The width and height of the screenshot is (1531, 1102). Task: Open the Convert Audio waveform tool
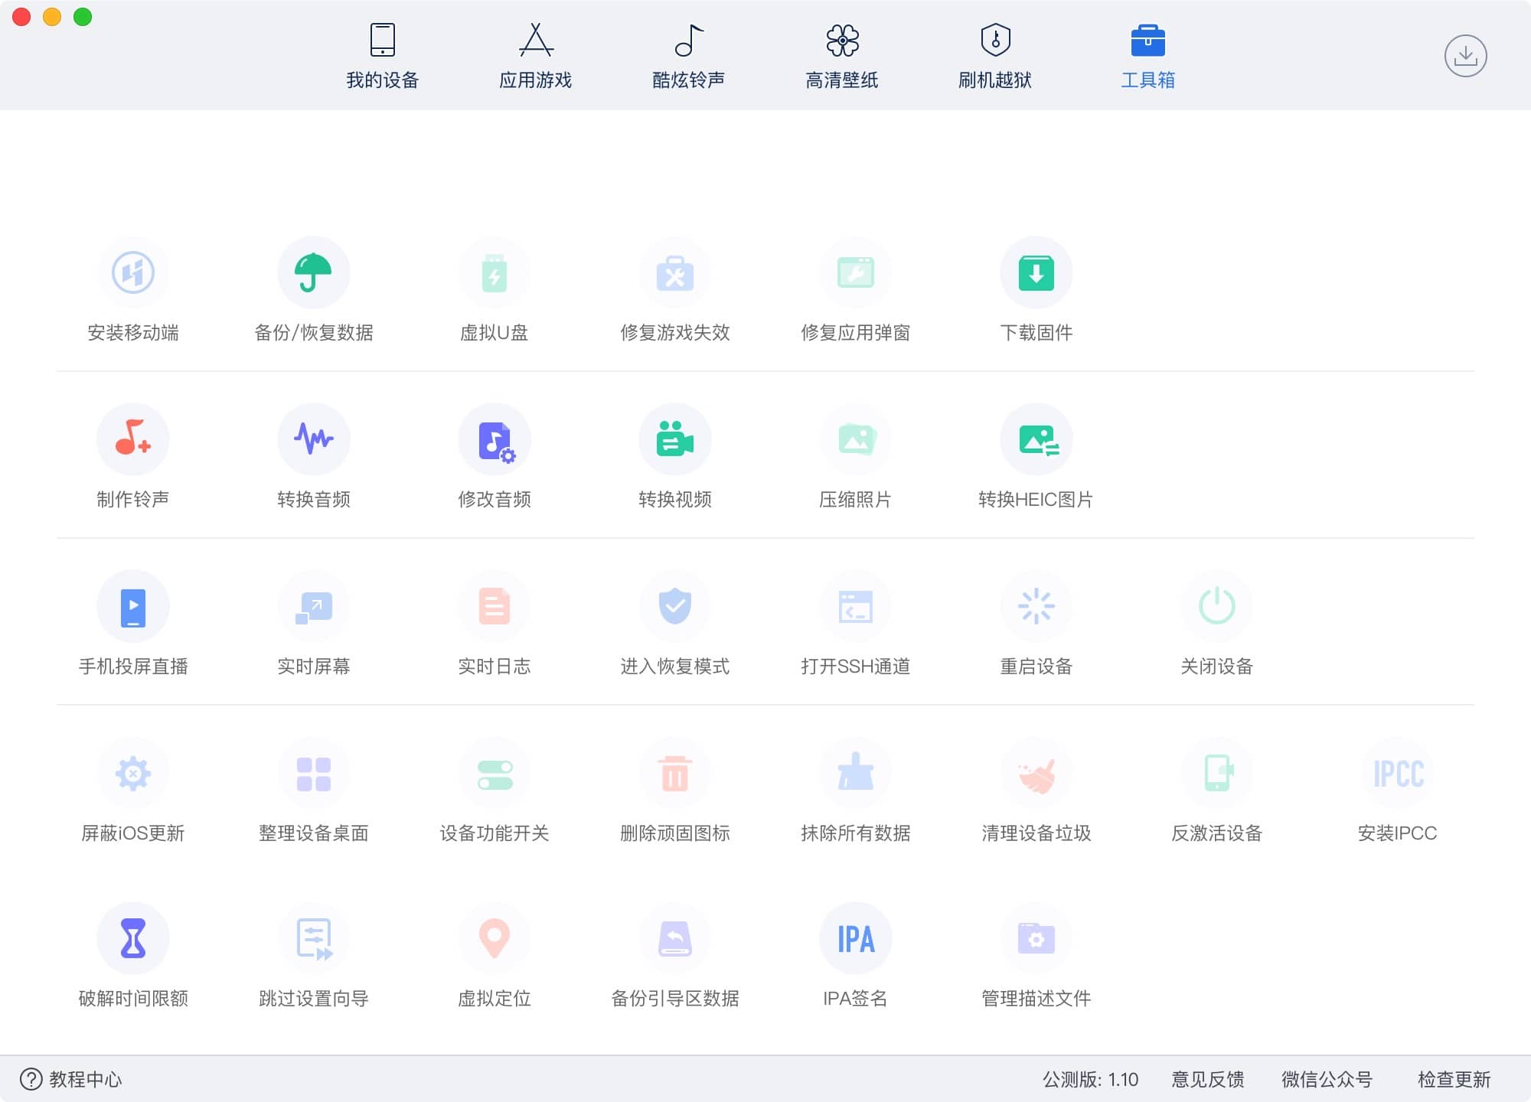point(313,439)
